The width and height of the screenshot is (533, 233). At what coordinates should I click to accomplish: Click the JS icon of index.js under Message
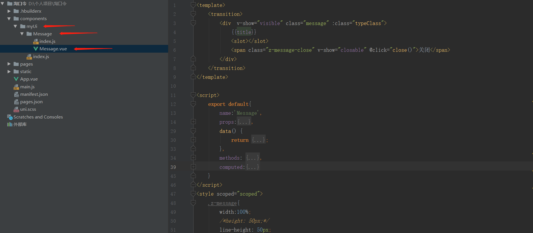pos(36,41)
